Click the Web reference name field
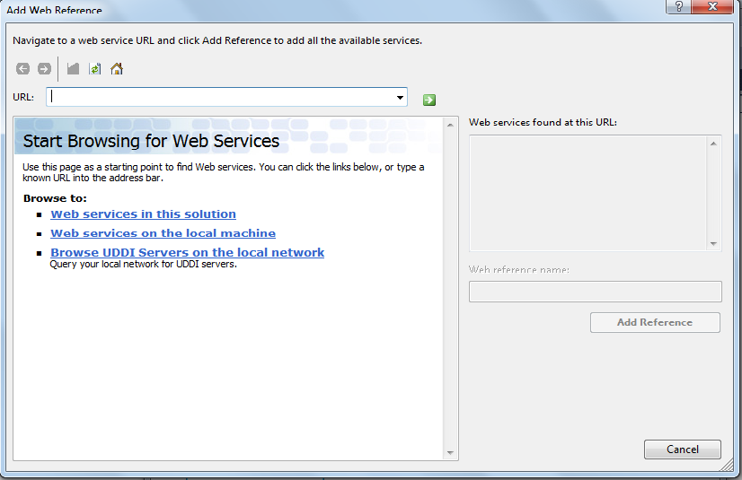Viewport: 742px width, 480px height. (x=595, y=292)
